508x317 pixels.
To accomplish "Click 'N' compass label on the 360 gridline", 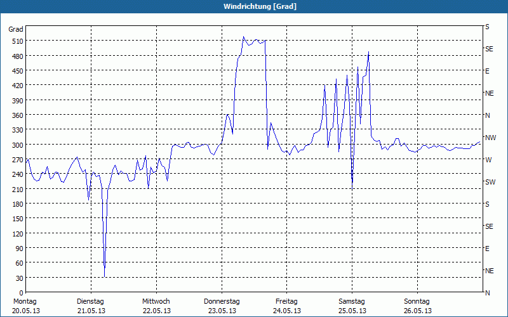I will coord(488,115).
